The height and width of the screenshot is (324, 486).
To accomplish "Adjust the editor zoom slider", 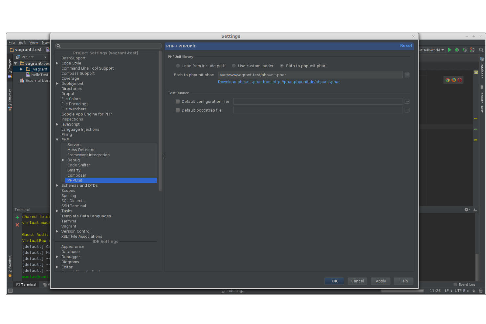I will (402, 291).
